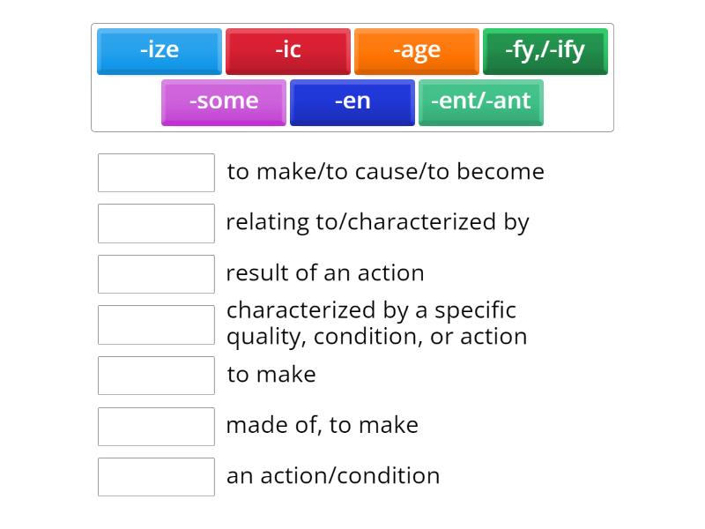
Task: Click the box beside 'characterized by a specific quality'
Action: tap(156, 324)
